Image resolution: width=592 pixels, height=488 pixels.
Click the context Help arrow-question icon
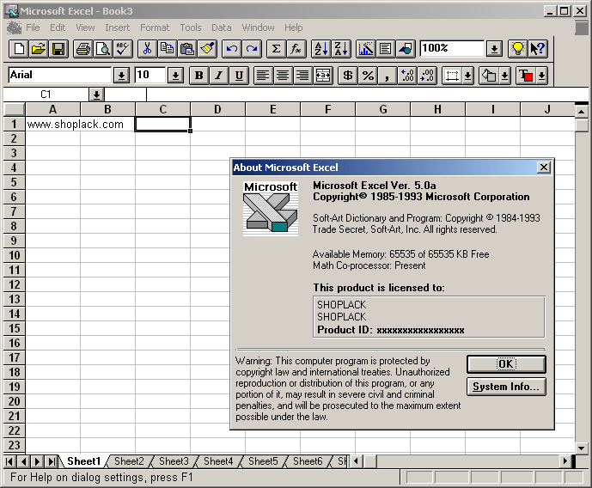[538, 49]
